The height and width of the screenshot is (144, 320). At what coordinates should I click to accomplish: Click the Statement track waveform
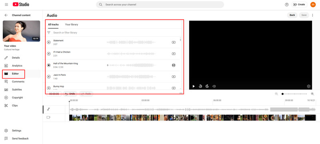coord(131,42)
